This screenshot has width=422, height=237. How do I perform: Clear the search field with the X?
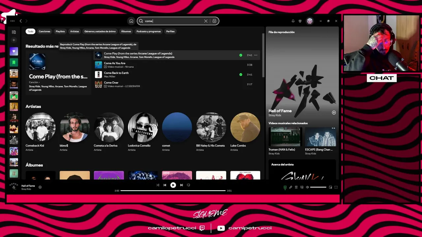[x=206, y=21]
